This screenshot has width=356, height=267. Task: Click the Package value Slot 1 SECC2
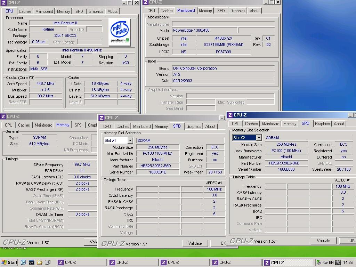[x=65, y=36]
